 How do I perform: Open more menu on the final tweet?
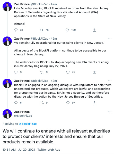coord(110,112)
